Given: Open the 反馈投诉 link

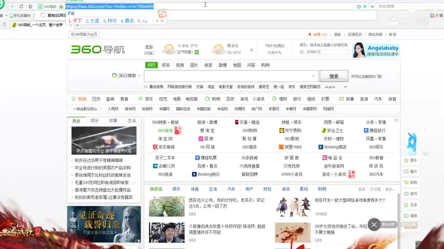Looking at the screenshot, I should (355, 34).
